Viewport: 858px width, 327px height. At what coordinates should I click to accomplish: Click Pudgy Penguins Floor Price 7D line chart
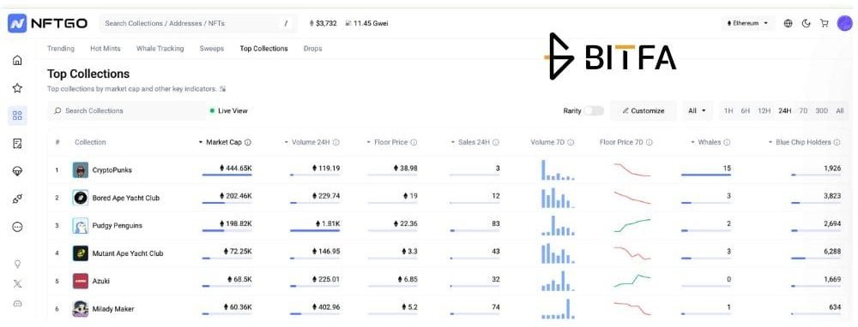[632, 225]
